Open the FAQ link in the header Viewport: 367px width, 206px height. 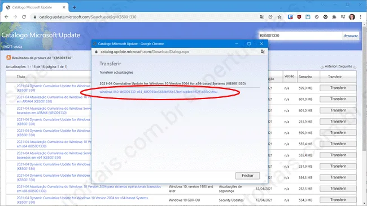pyautogui.click(x=6, y=46)
